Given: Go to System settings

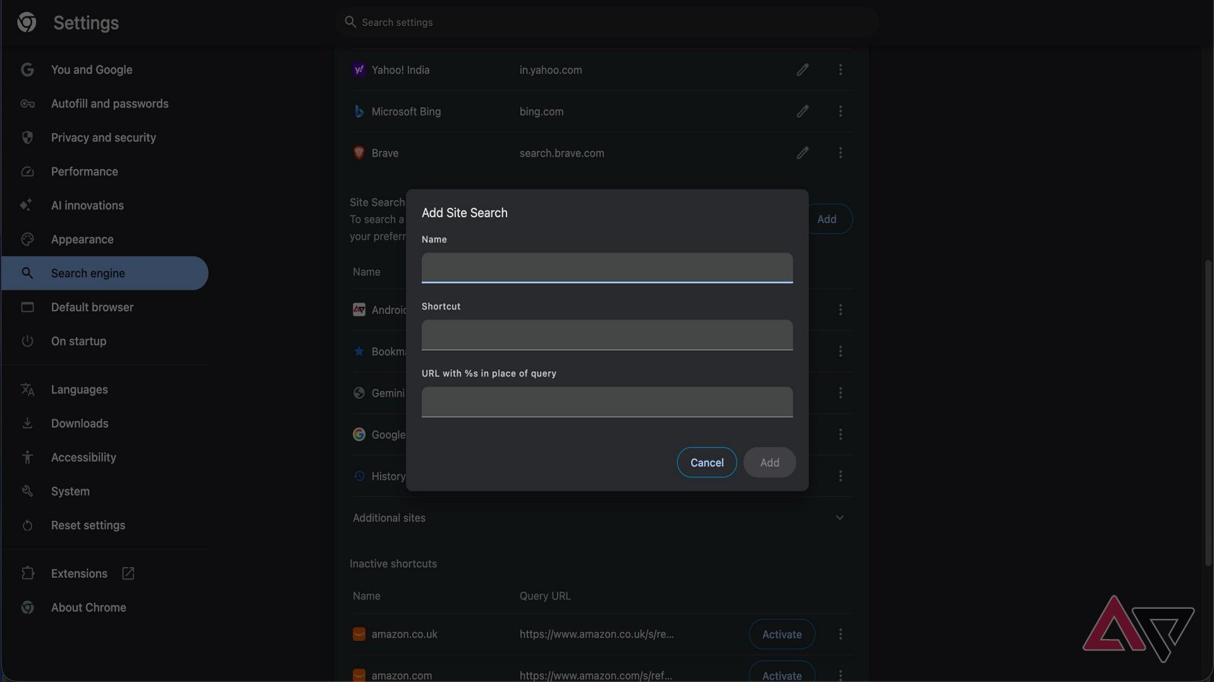Looking at the screenshot, I should click(x=105, y=491).
